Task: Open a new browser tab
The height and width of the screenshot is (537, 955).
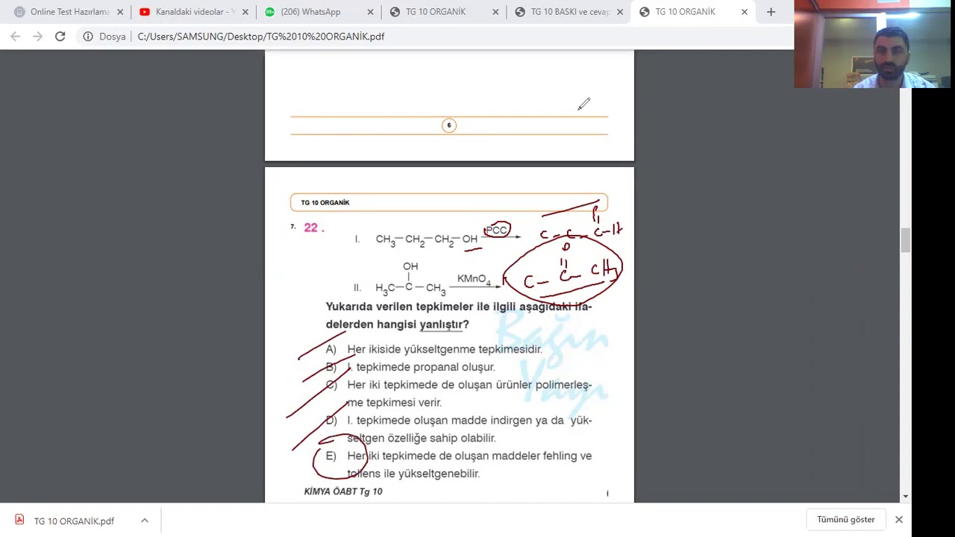Action: pyautogui.click(x=771, y=12)
